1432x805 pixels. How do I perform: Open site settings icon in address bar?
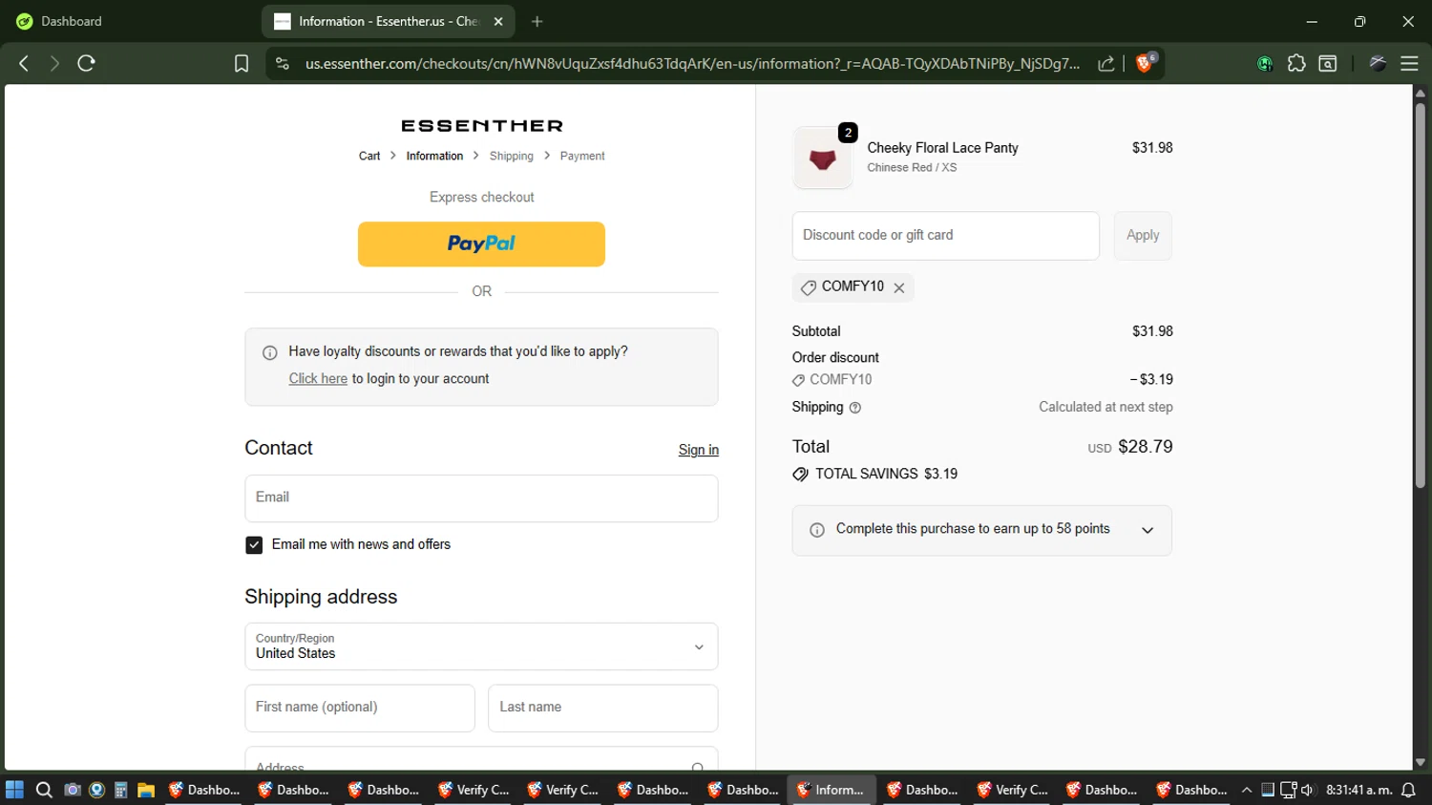pyautogui.click(x=282, y=63)
